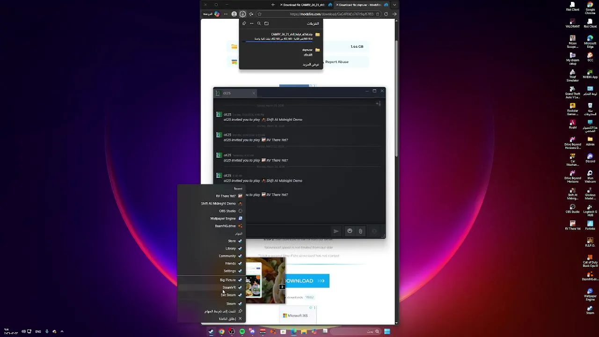Close window entry in Steam jump list
This screenshot has height=337, width=599.
click(211, 319)
